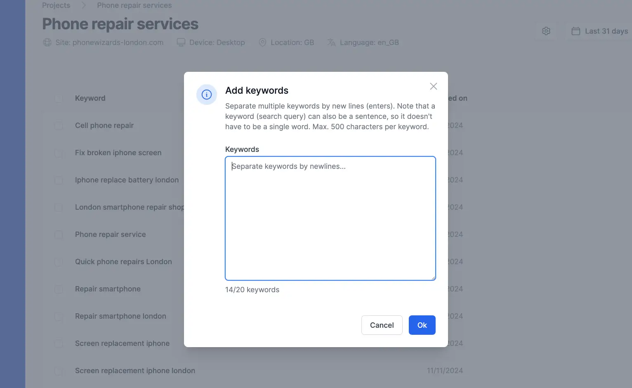Image resolution: width=632 pixels, height=388 pixels.
Task: Click the calendar icon beside Last 31 days
Action: pos(576,31)
